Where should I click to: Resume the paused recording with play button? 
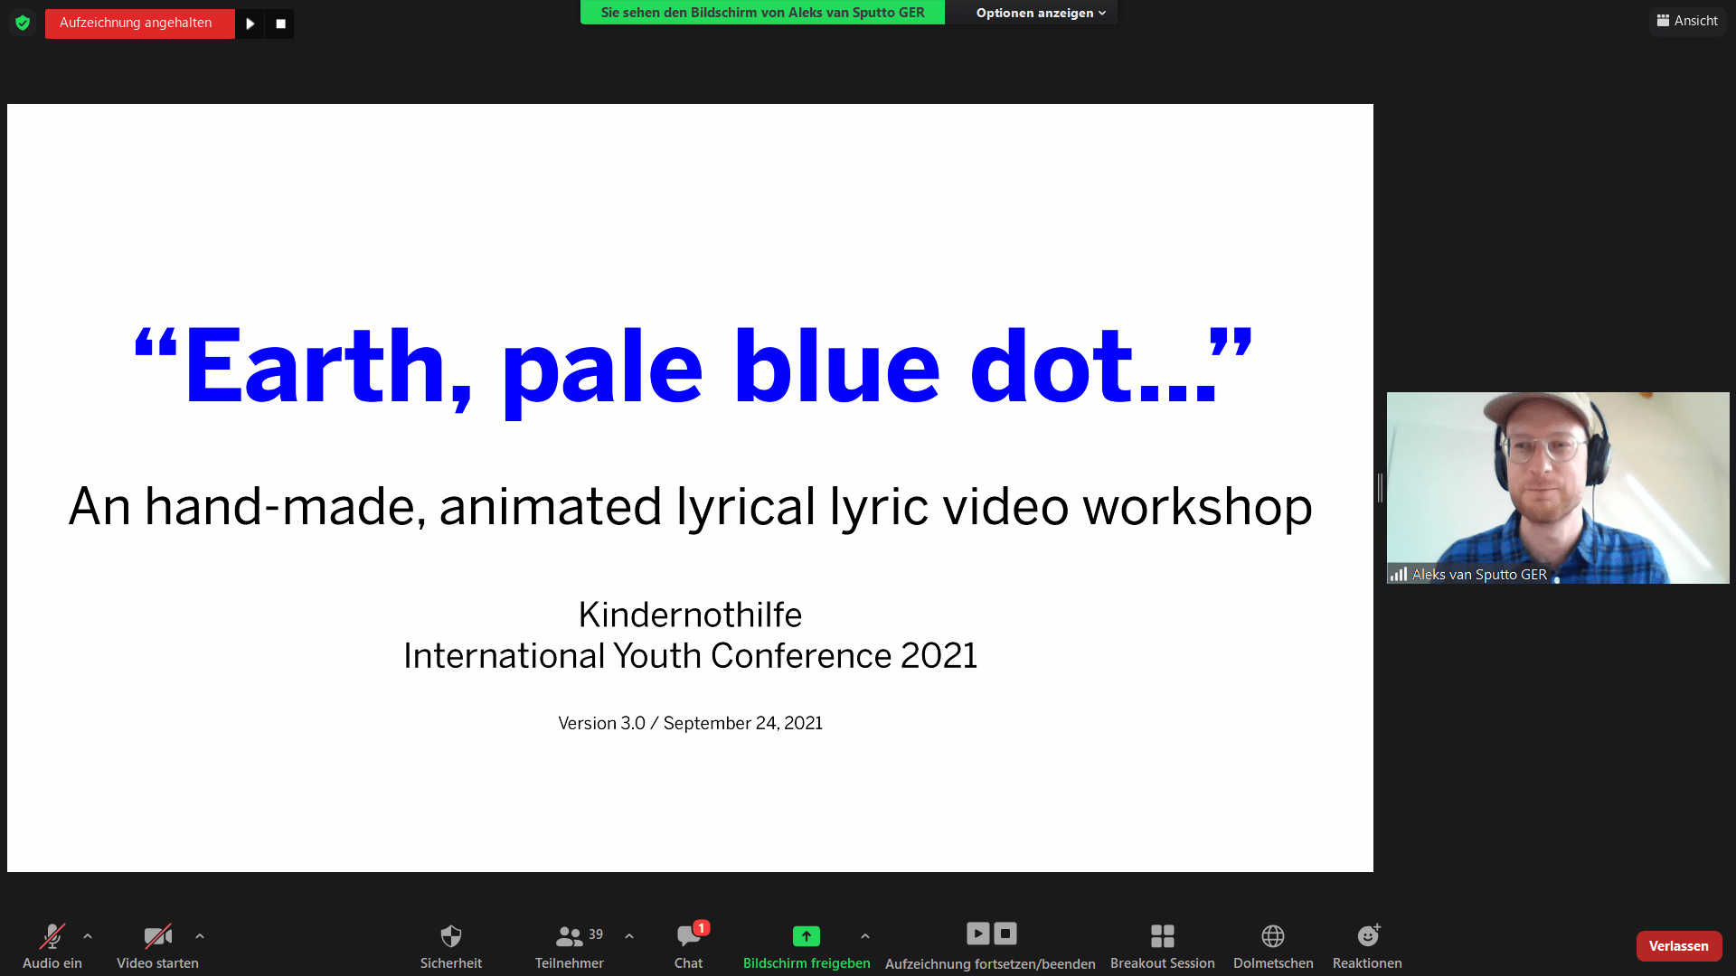(250, 23)
